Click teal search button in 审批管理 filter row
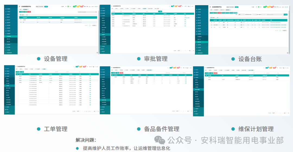293x152 pixels. (160, 11)
